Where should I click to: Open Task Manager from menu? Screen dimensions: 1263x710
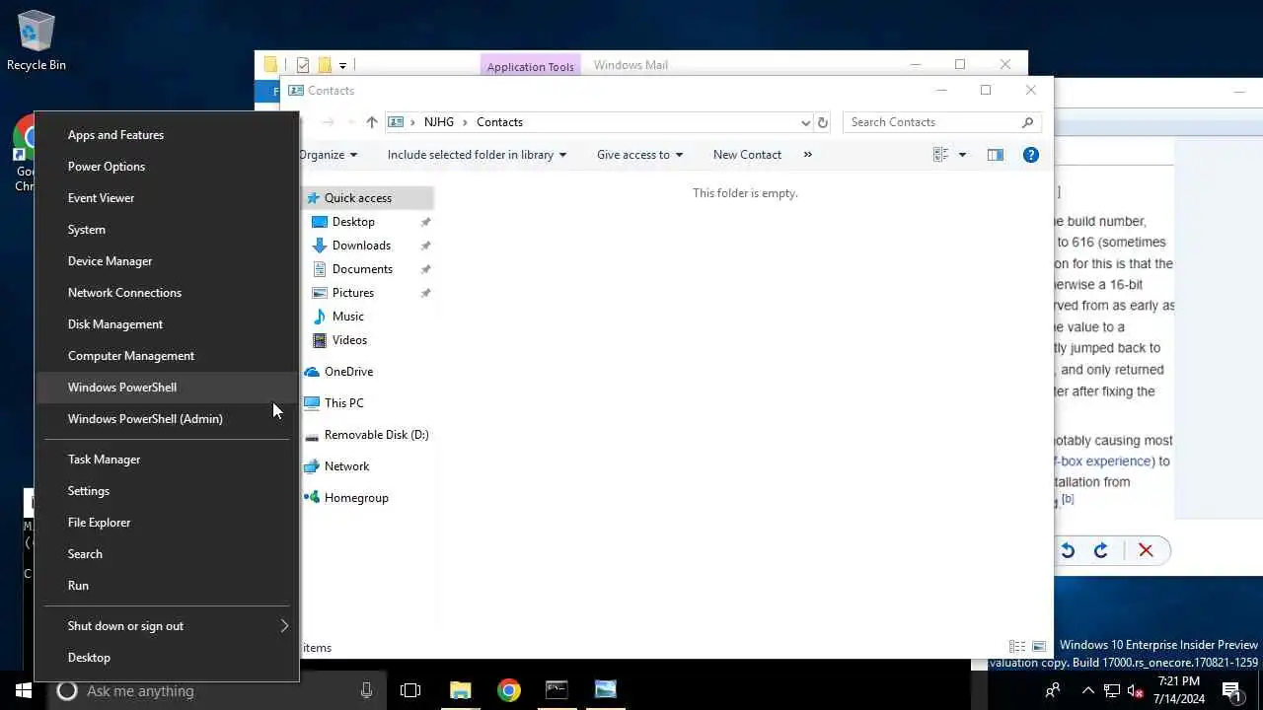[x=167, y=460]
